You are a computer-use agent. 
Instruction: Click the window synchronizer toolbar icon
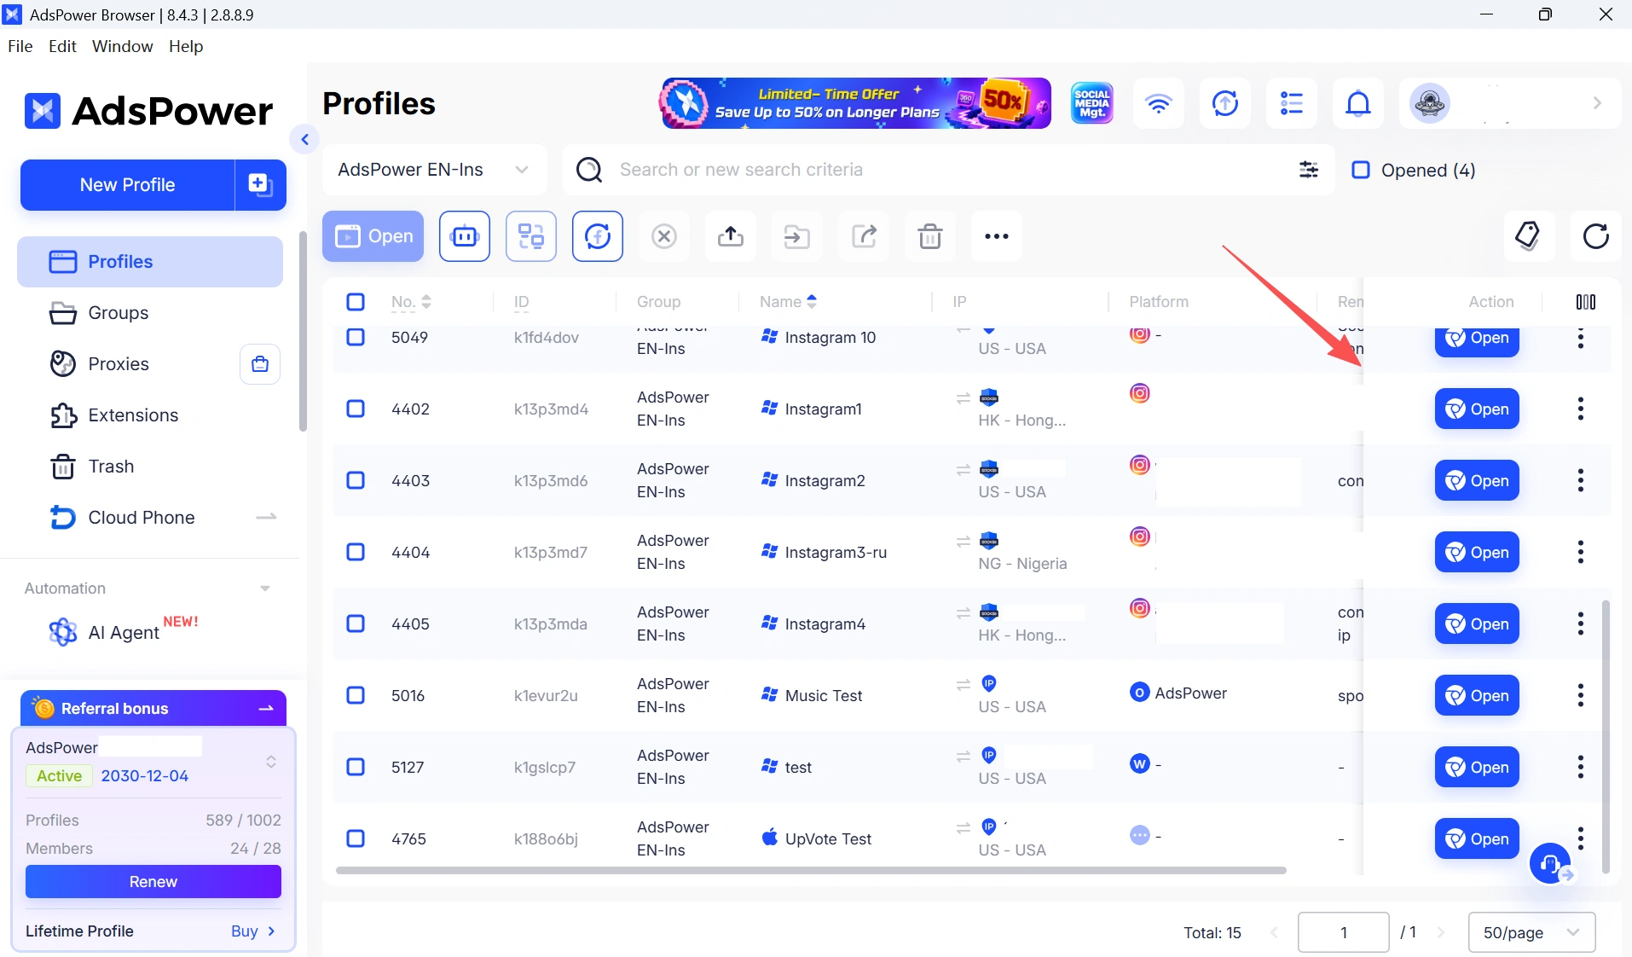(x=531, y=236)
